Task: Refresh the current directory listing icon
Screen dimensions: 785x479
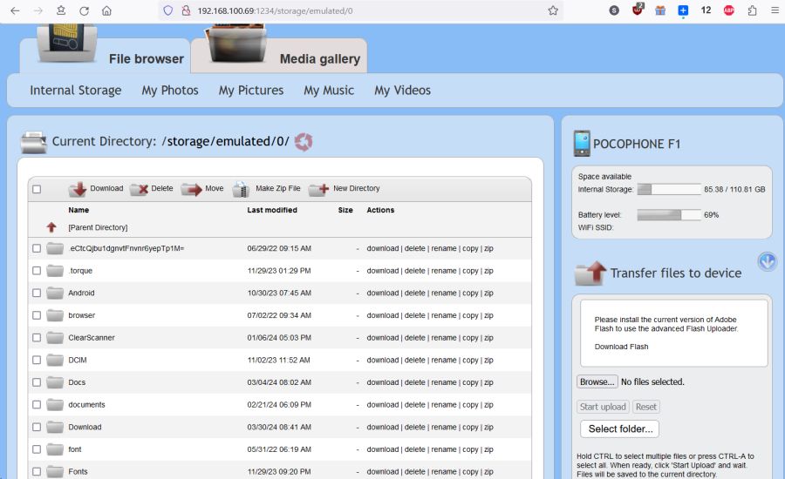Action: pos(304,142)
